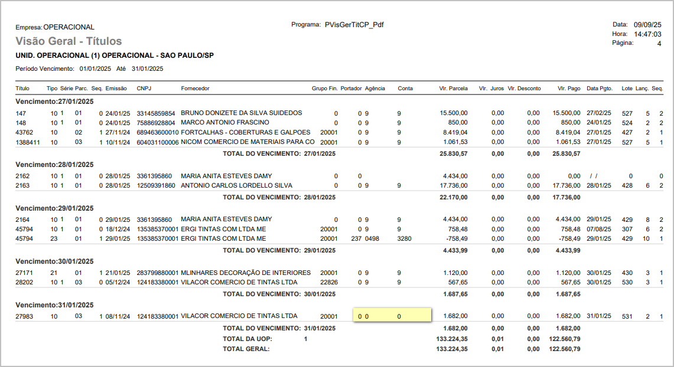
Task: Select the FORTCALHAS - COBERTURAS E GALPOES entry
Action: tap(245, 132)
